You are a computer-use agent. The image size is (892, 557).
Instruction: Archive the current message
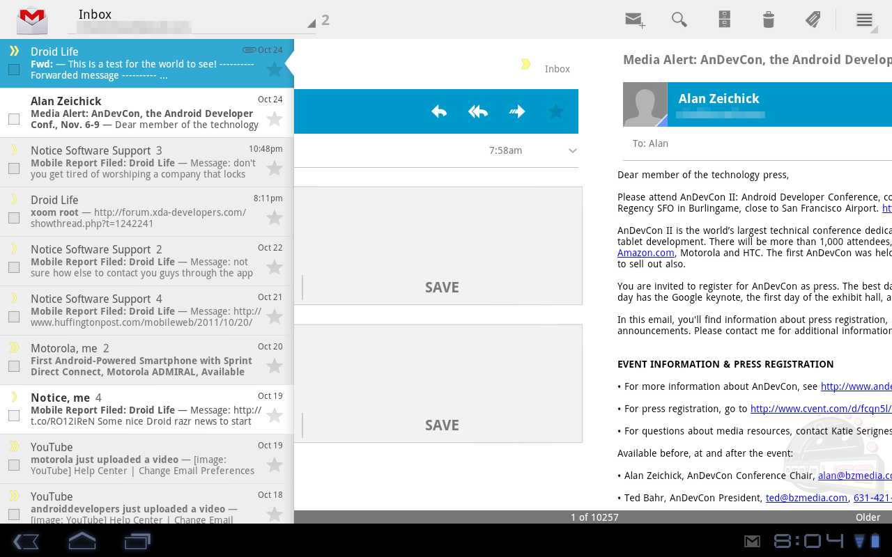point(725,19)
